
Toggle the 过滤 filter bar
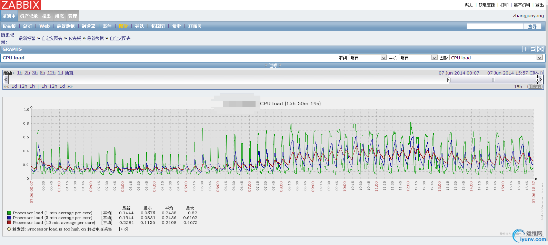coord(273,66)
